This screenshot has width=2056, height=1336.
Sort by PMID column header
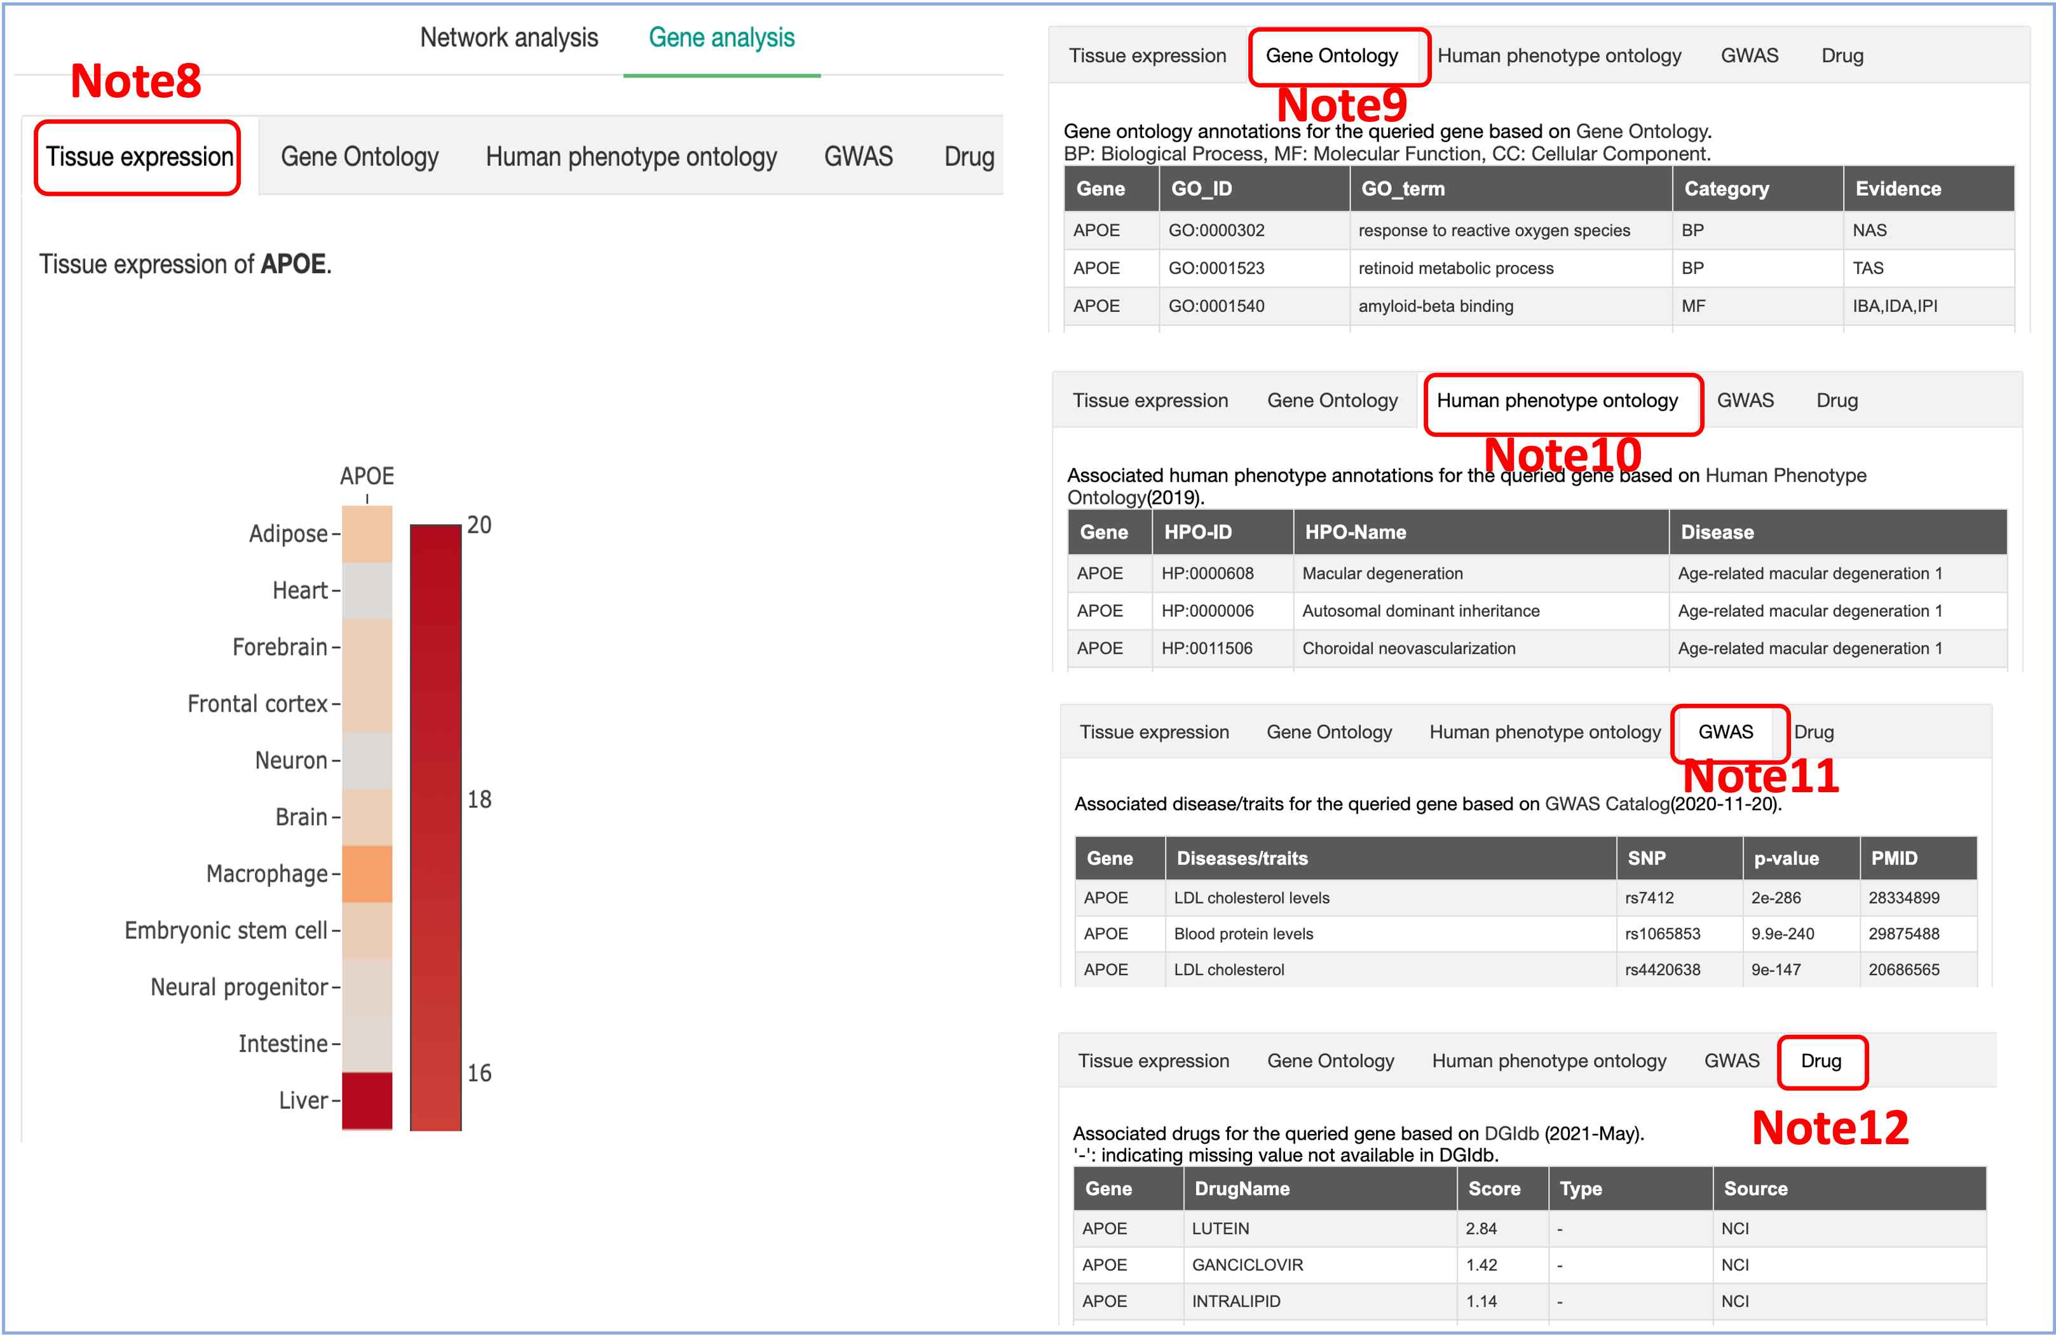tap(1918, 858)
